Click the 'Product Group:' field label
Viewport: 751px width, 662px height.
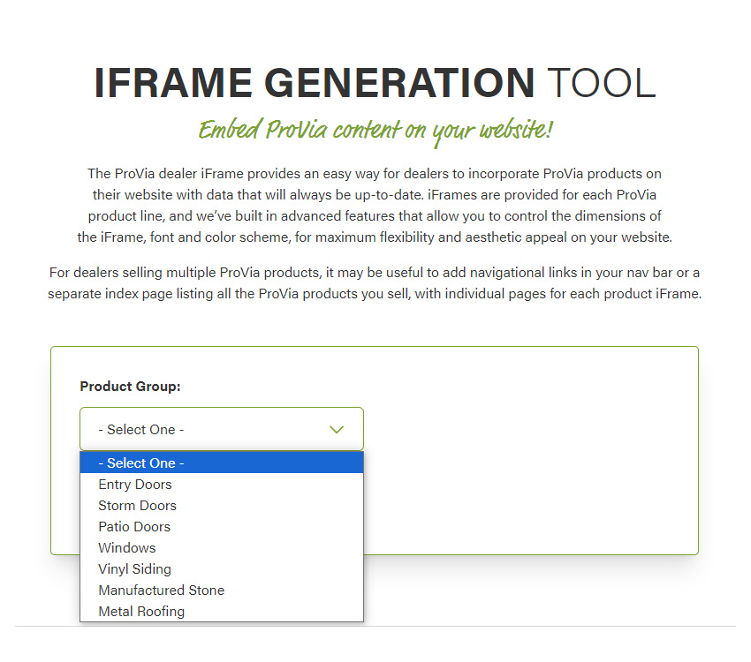(130, 387)
